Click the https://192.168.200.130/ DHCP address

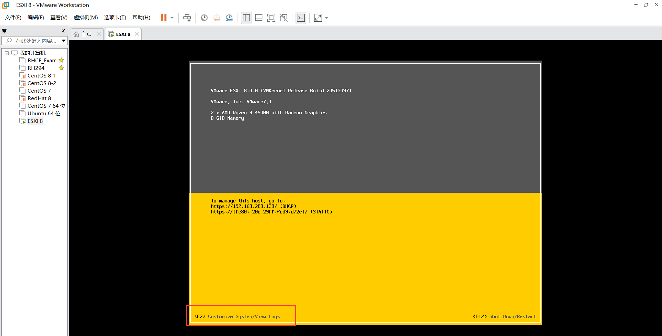(x=253, y=206)
